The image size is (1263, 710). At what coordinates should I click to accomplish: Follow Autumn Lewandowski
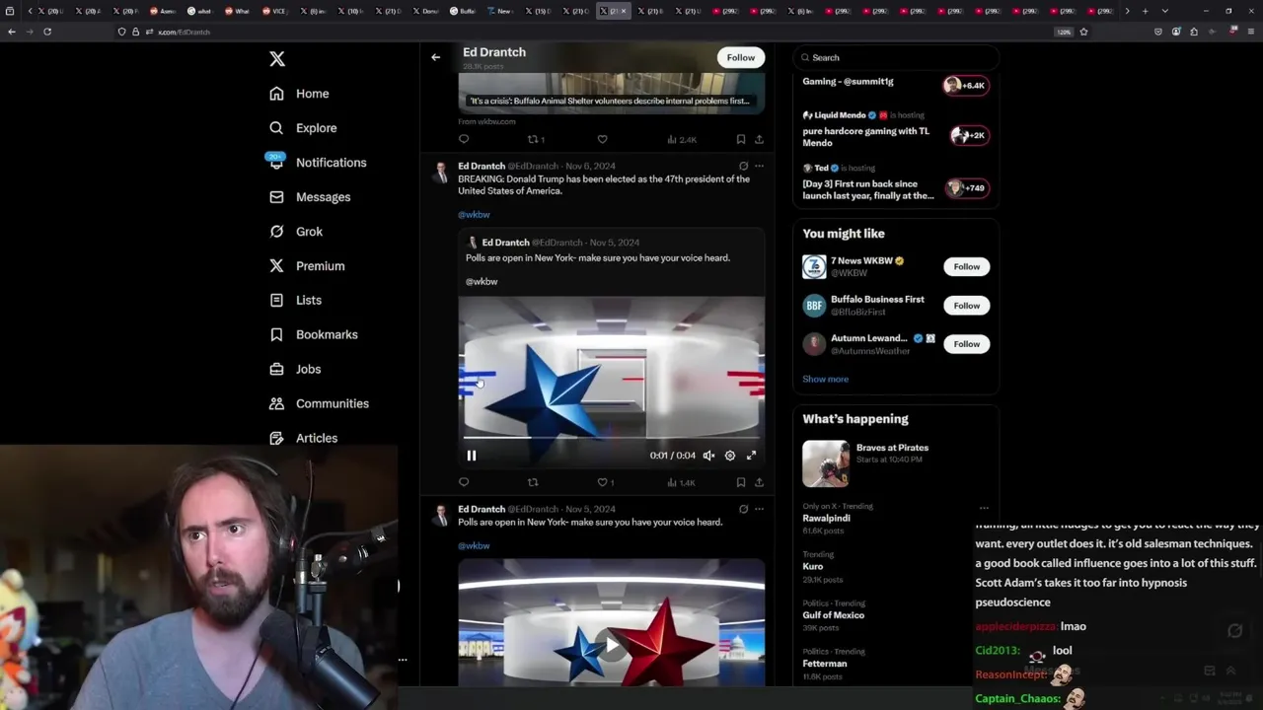966,344
